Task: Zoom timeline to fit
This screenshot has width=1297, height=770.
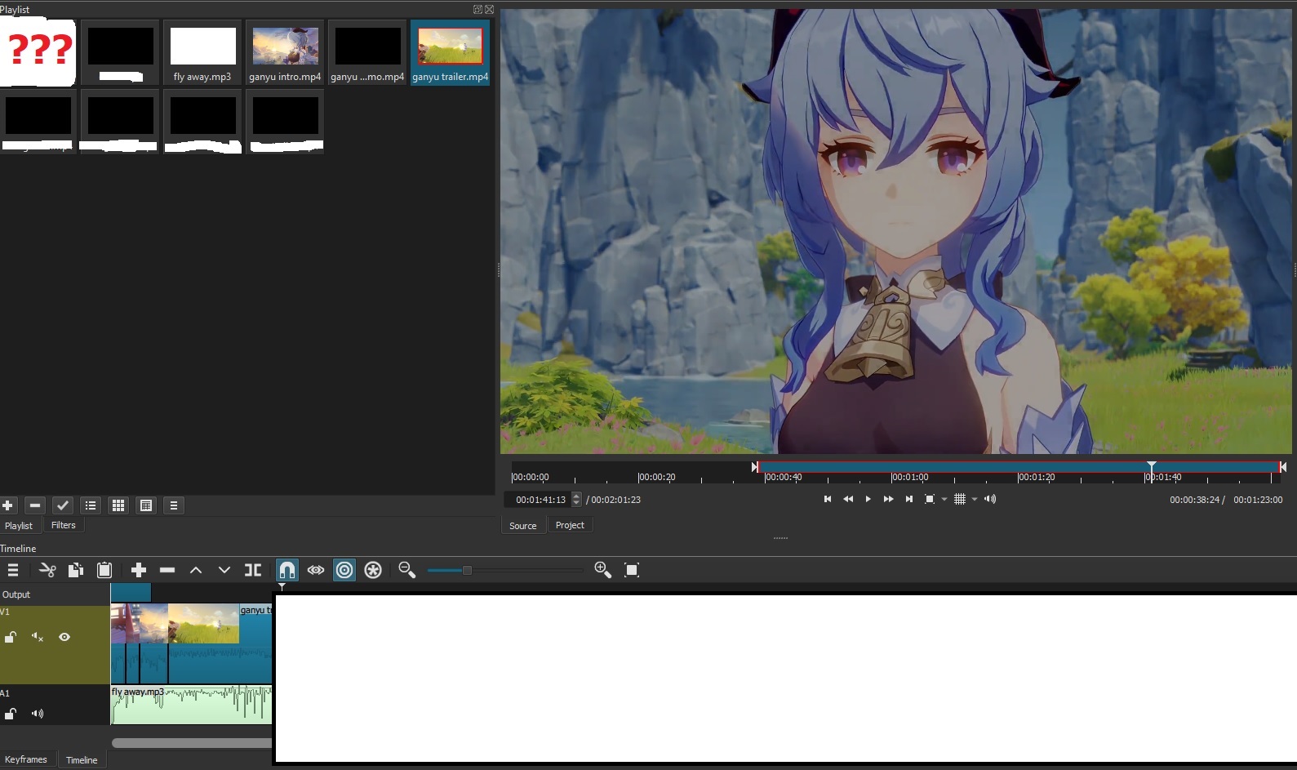Action: click(x=632, y=570)
